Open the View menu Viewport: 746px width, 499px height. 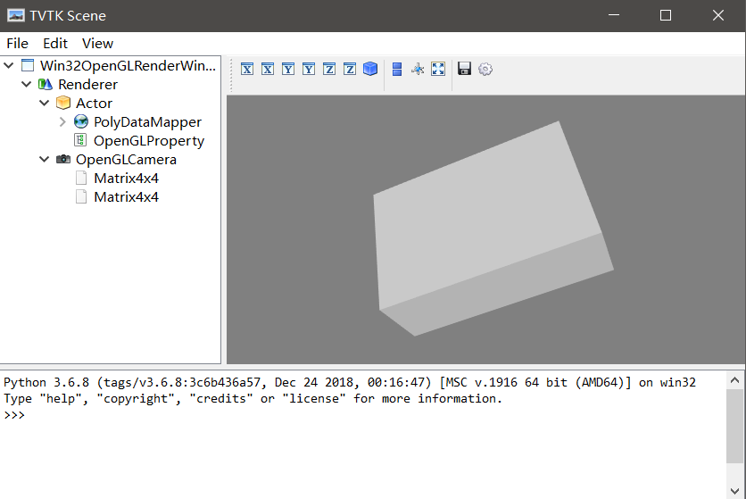coord(97,43)
